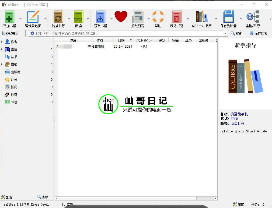This screenshot has width=272, height=208.
Task: Click horizontal scrollbar left arrow
Action: (57, 198)
